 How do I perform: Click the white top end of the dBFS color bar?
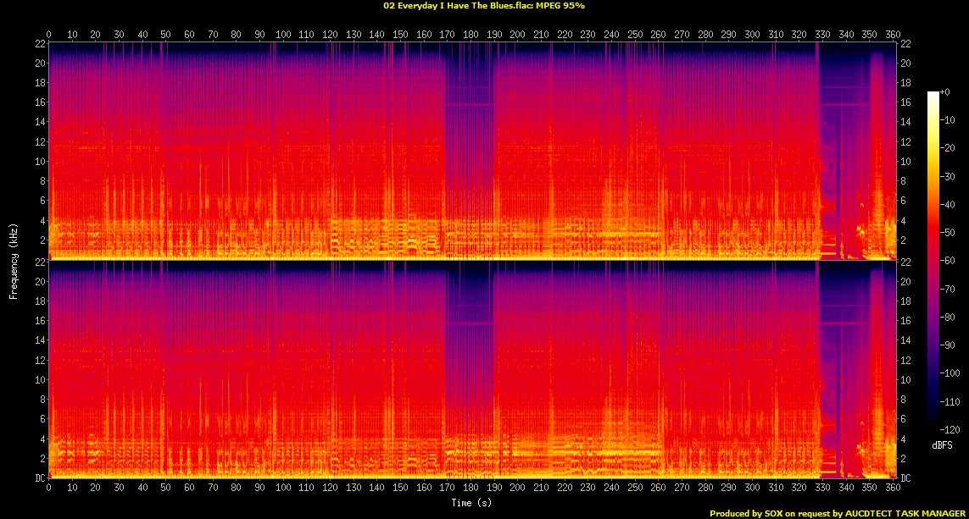coord(933,94)
